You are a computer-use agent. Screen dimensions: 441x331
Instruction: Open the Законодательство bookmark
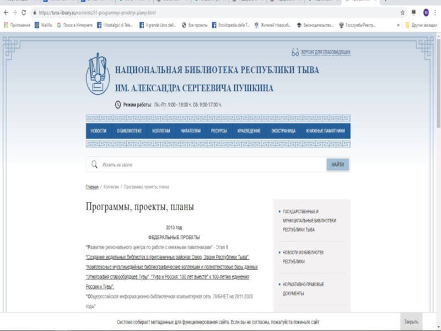(315, 25)
